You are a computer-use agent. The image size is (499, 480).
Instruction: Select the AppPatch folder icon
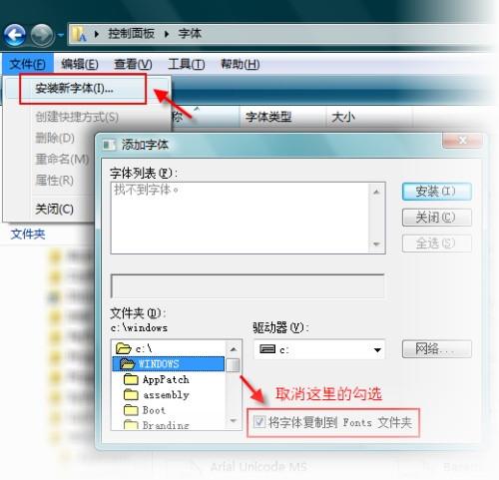pyautogui.click(x=131, y=379)
